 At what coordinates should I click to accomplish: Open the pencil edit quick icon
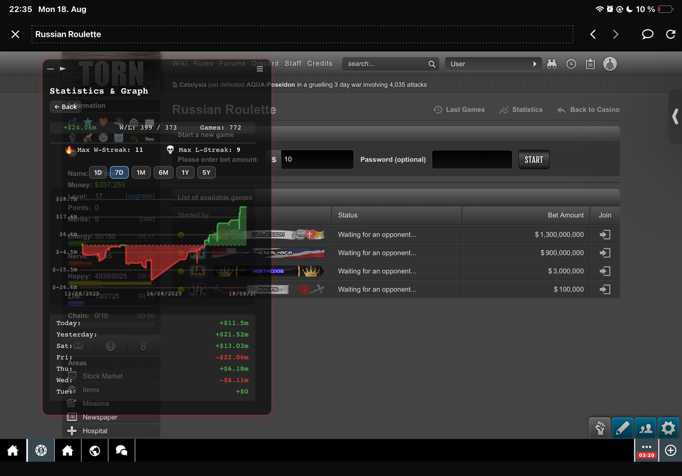tap(622, 428)
